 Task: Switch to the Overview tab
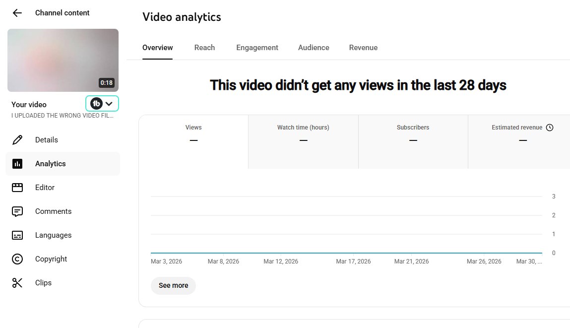click(157, 48)
